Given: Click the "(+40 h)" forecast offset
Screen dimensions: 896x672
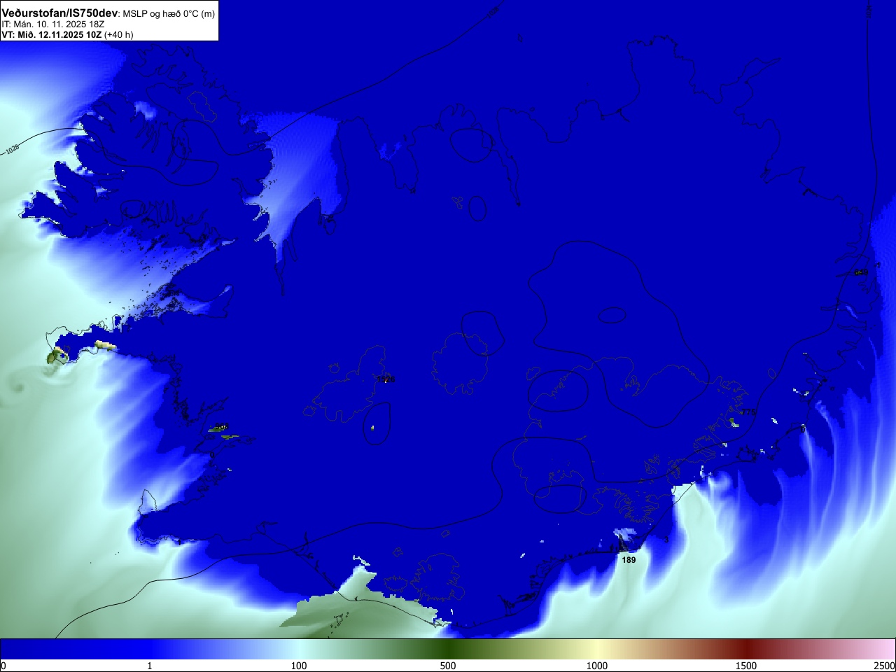Looking at the screenshot, I should coord(118,34).
